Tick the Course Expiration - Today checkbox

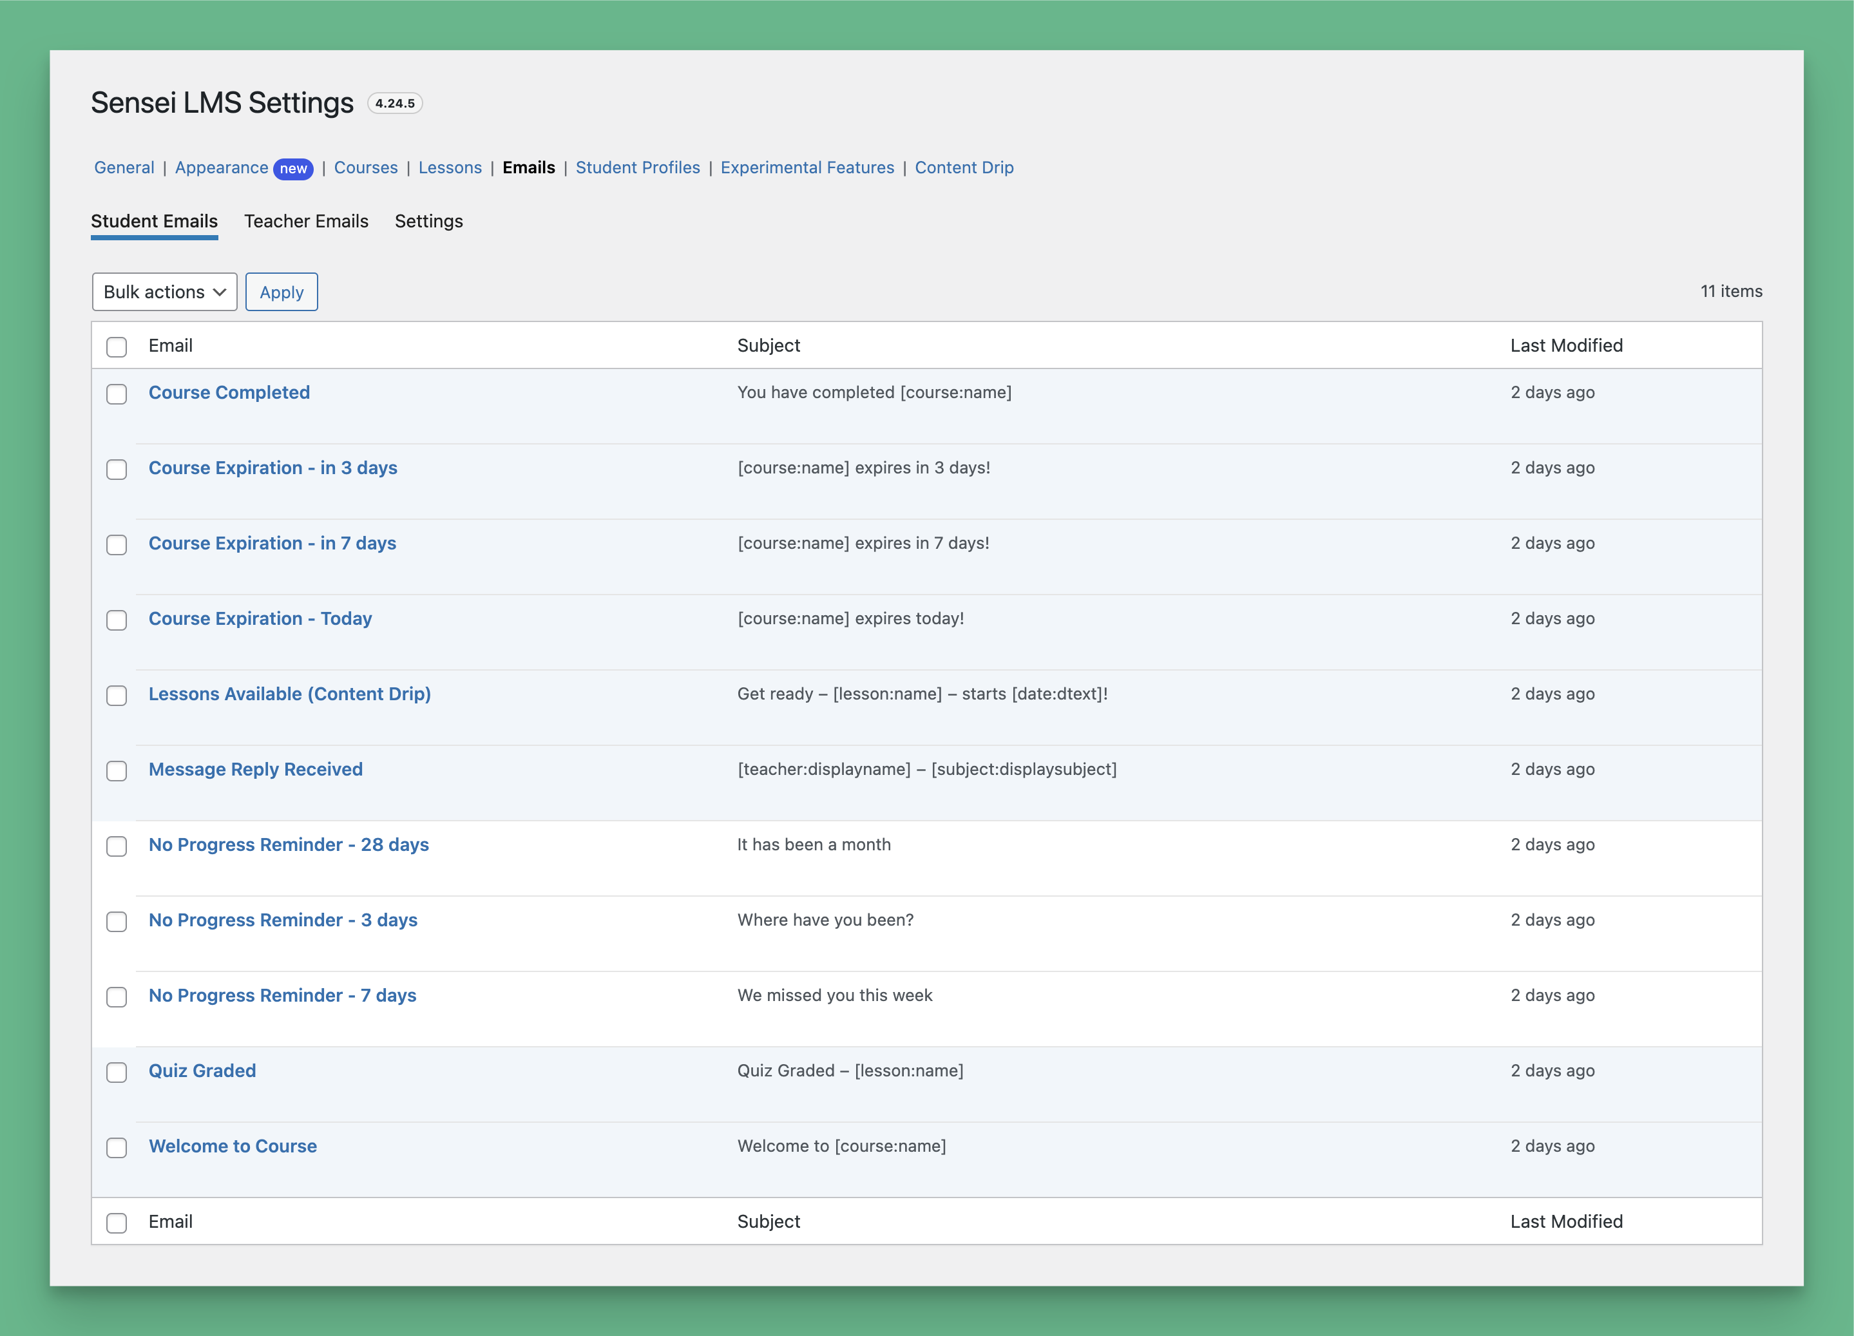click(117, 620)
